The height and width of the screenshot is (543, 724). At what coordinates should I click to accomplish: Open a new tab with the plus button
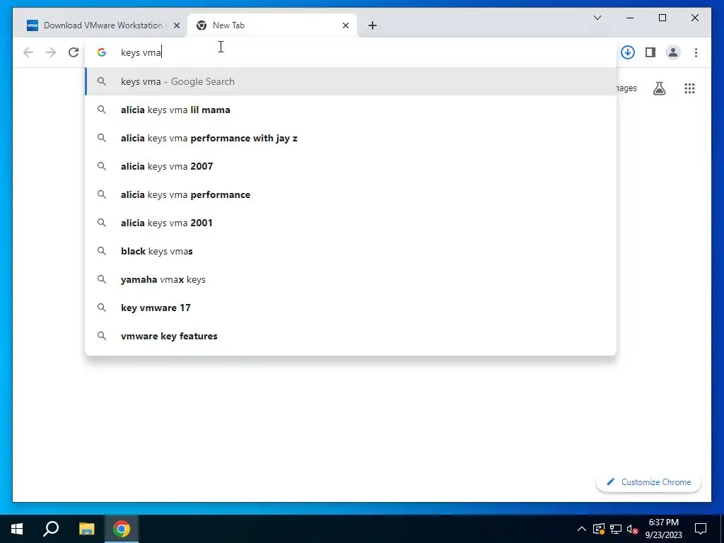[x=373, y=25]
